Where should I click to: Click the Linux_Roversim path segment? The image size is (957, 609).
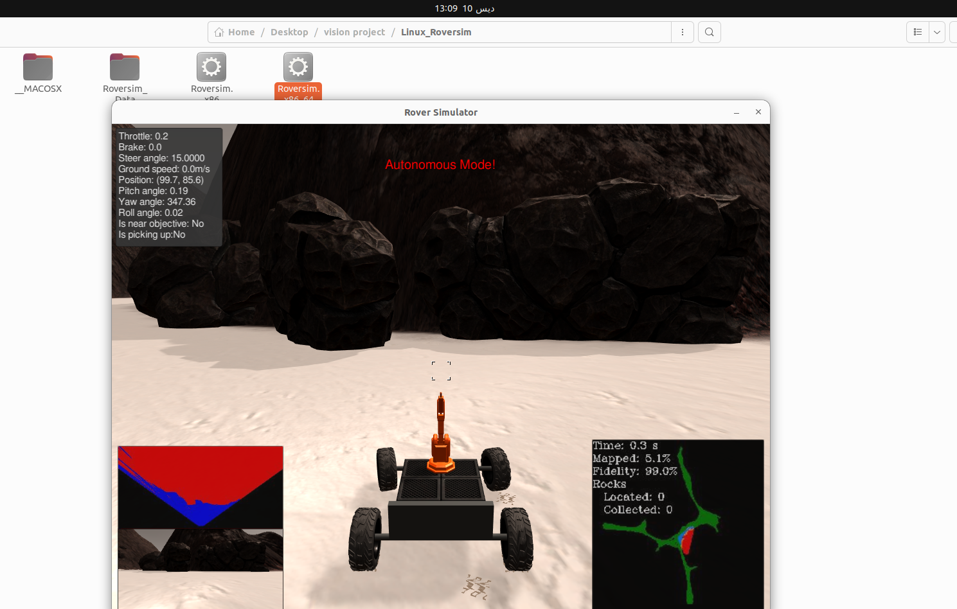point(436,32)
